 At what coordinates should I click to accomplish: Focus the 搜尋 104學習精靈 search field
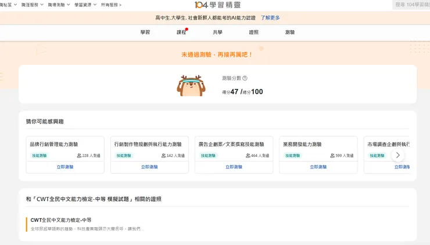click(411, 5)
